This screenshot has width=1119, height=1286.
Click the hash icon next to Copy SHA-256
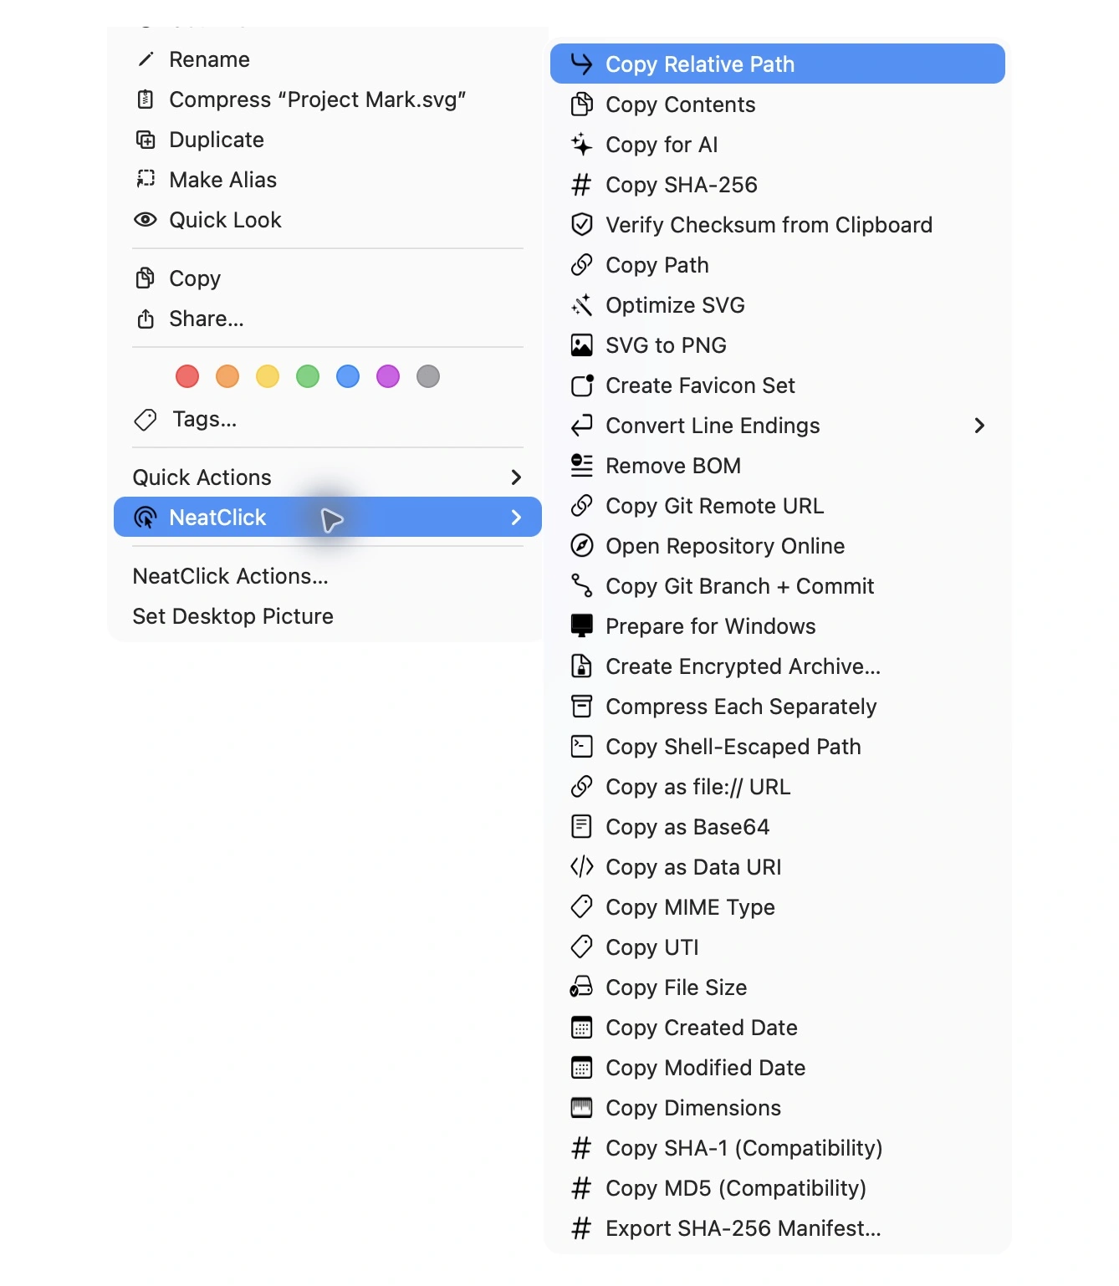[x=581, y=184]
